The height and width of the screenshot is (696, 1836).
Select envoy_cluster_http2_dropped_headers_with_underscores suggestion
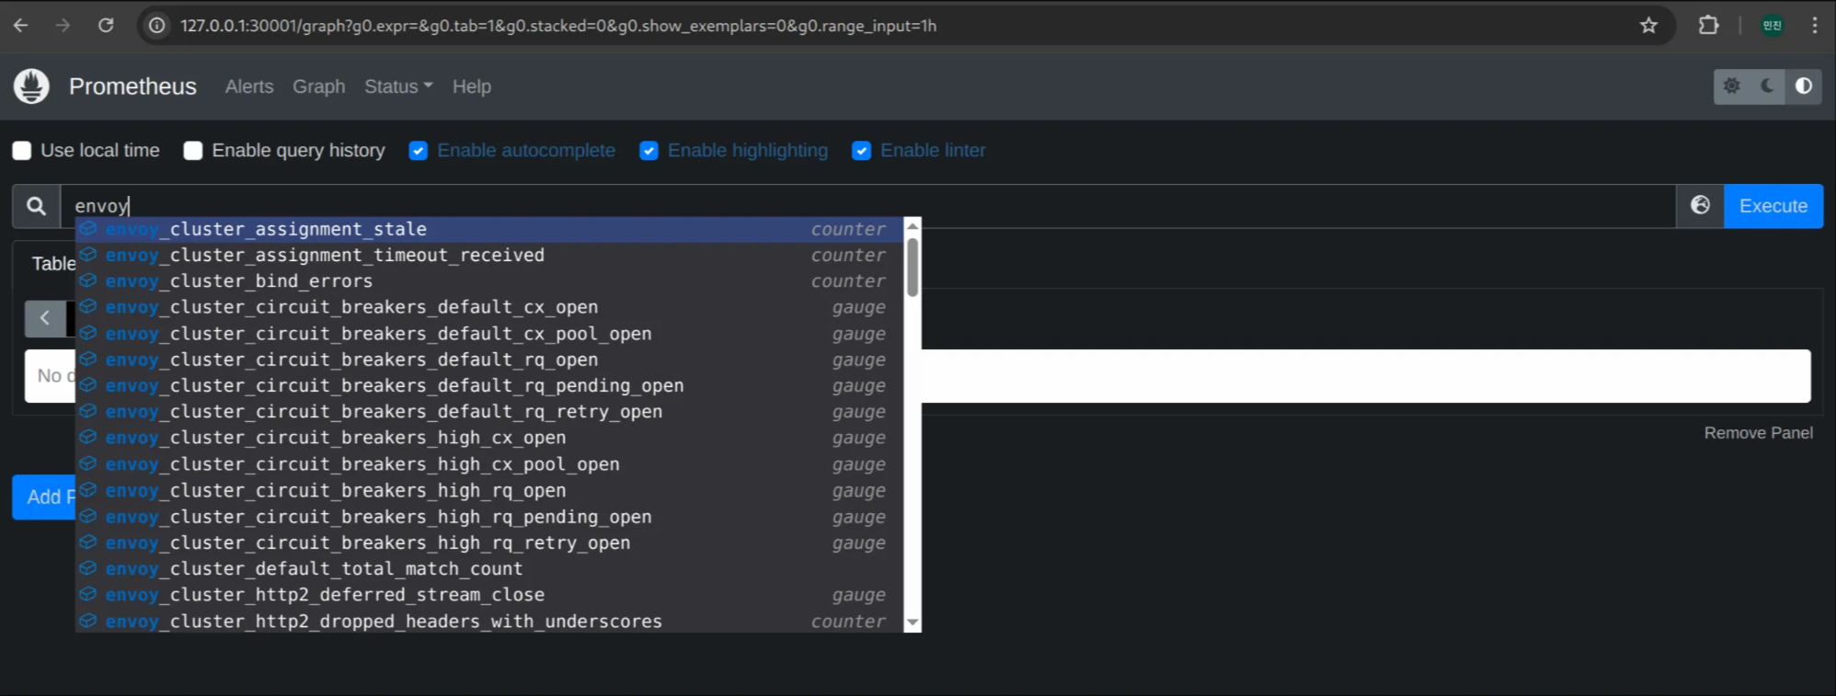[x=489, y=622]
